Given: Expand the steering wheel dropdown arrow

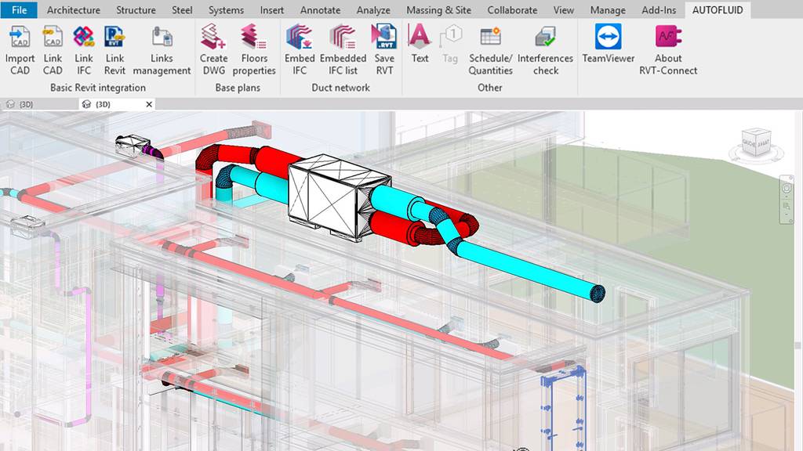Looking at the screenshot, I should [787, 197].
